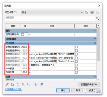Sort parameters in ascending order
The image size is (107, 97).
tap(36, 84)
